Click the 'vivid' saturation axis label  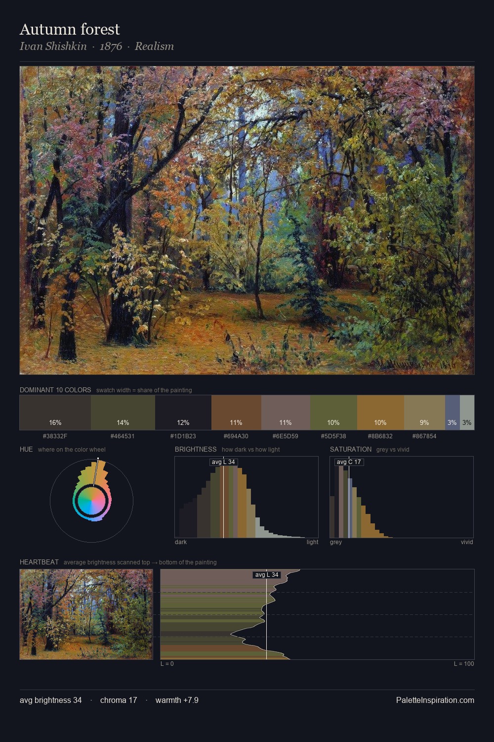click(467, 542)
